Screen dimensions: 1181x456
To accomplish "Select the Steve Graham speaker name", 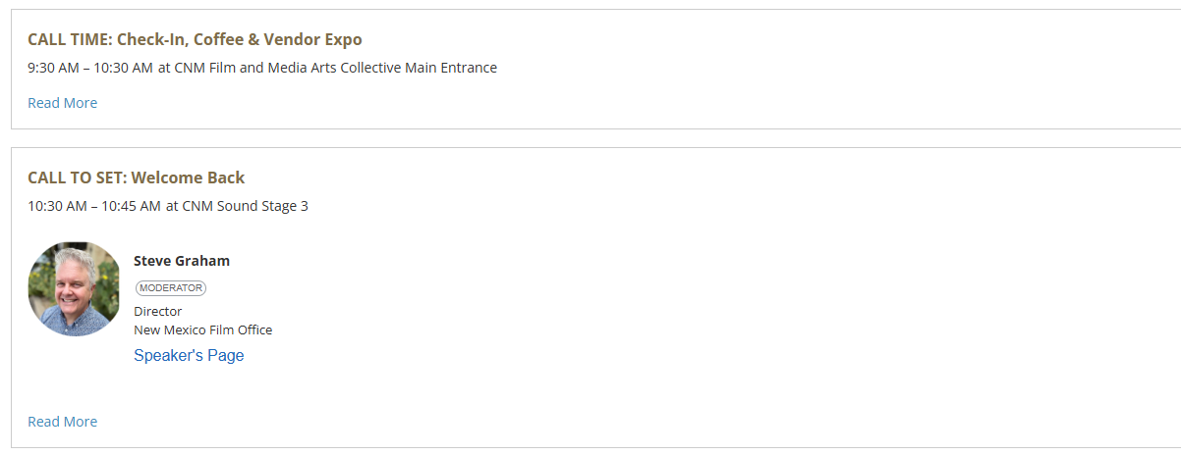I will pyautogui.click(x=182, y=261).
